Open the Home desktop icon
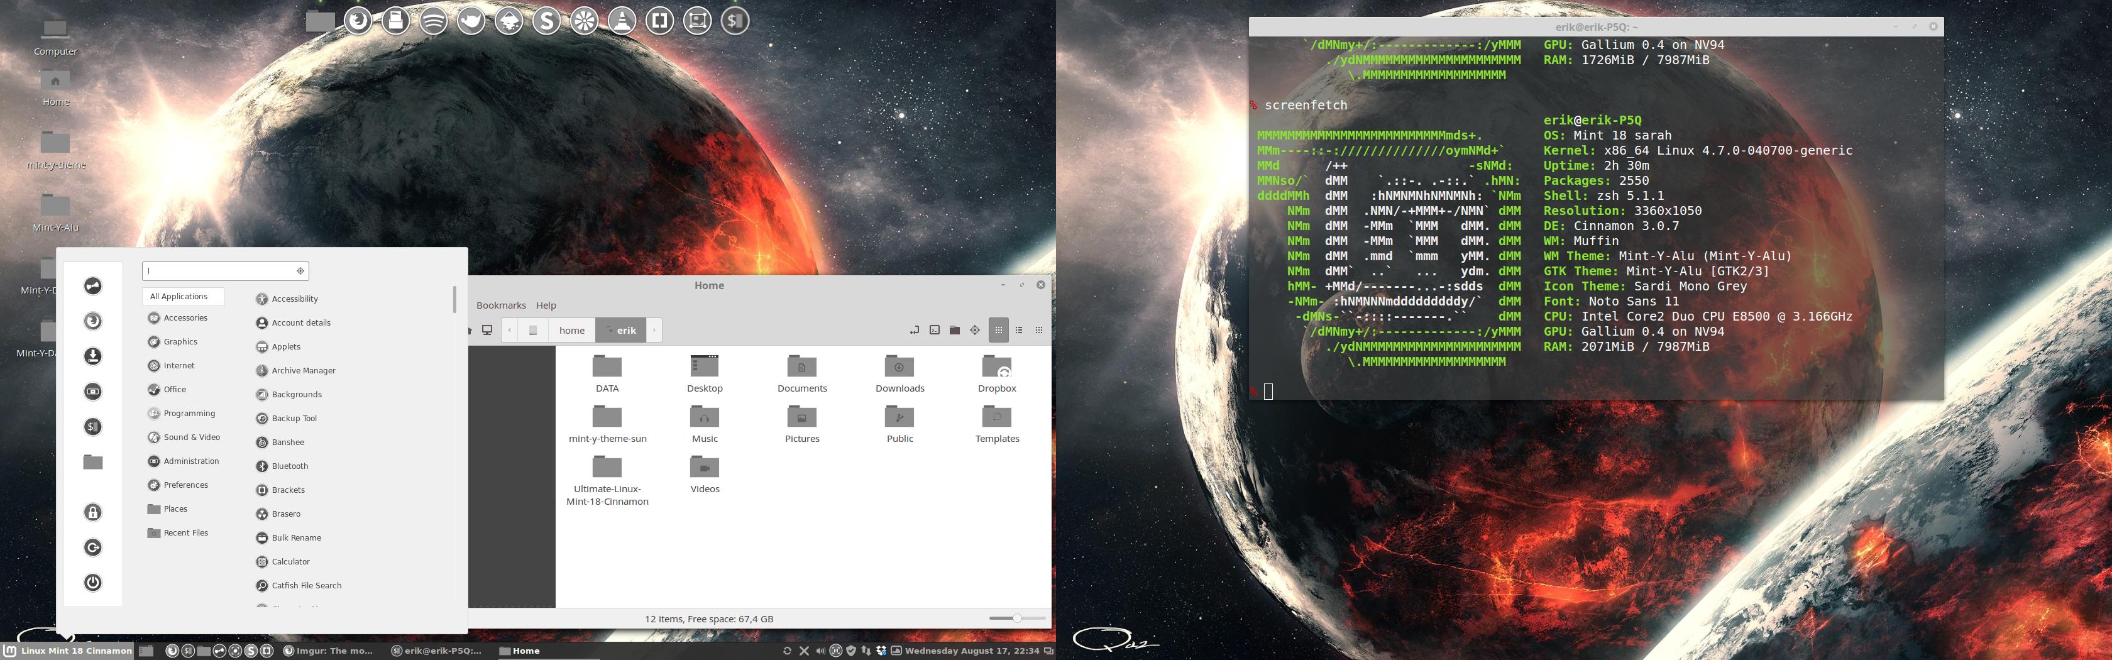2112x660 pixels. (55, 89)
